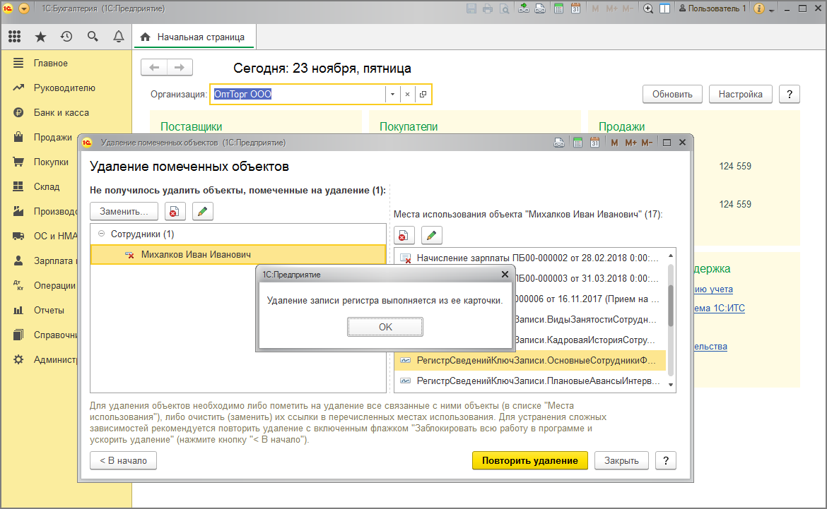Click Заменить... button
The width and height of the screenshot is (827, 509).
124,211
